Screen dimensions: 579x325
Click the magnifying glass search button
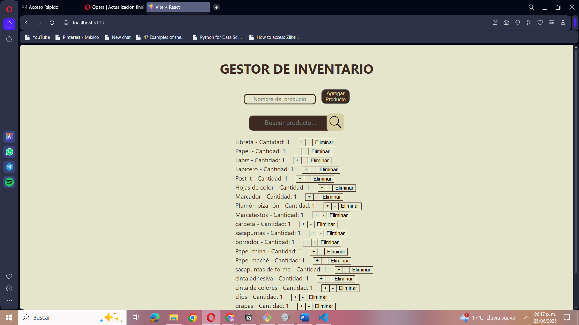pyautogui.click(x=335, y=122)
